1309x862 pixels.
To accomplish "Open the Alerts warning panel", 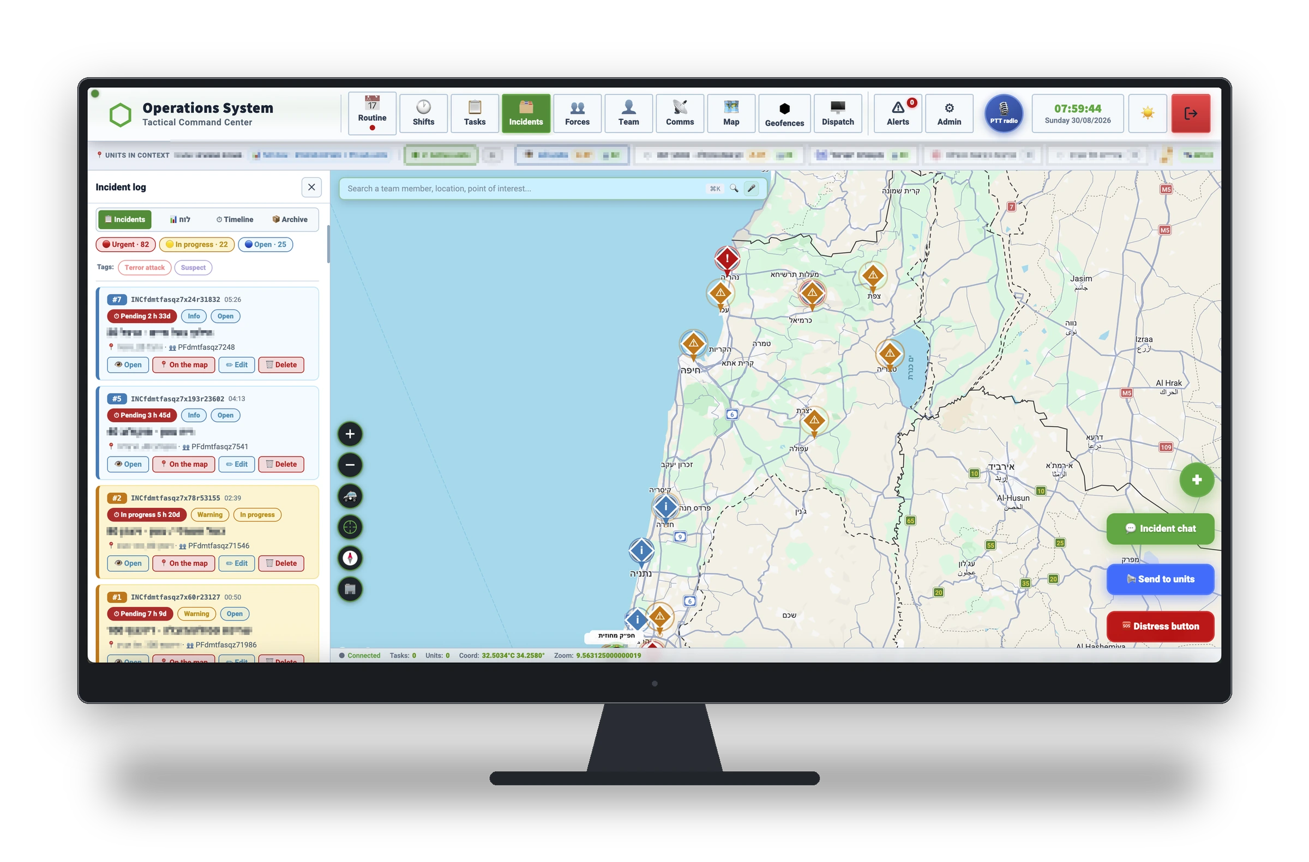I will point(898,113).
